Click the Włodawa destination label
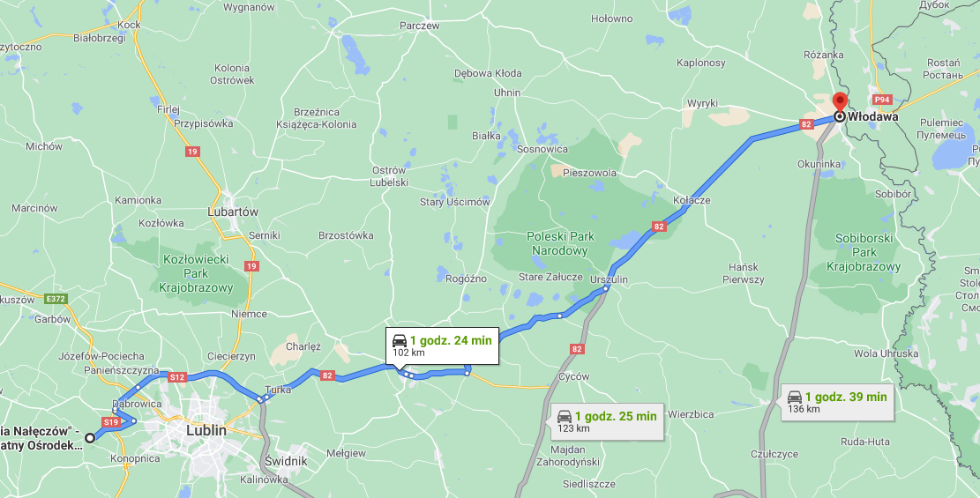Viewport: 980px width, 498px height. pos(873,117)
